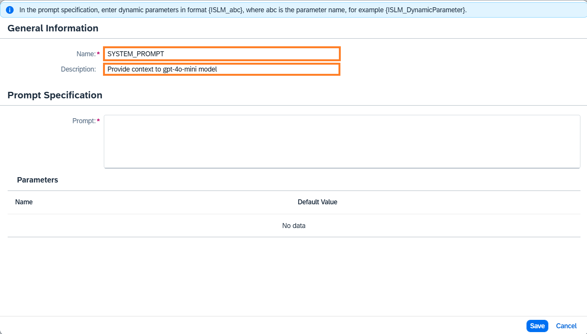Select the Name column header in Parameters
The image size is (587, 334).
[24, 202]
